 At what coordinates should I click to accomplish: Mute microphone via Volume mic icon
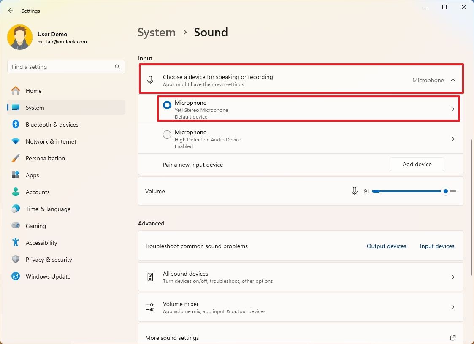coord(355,191)
